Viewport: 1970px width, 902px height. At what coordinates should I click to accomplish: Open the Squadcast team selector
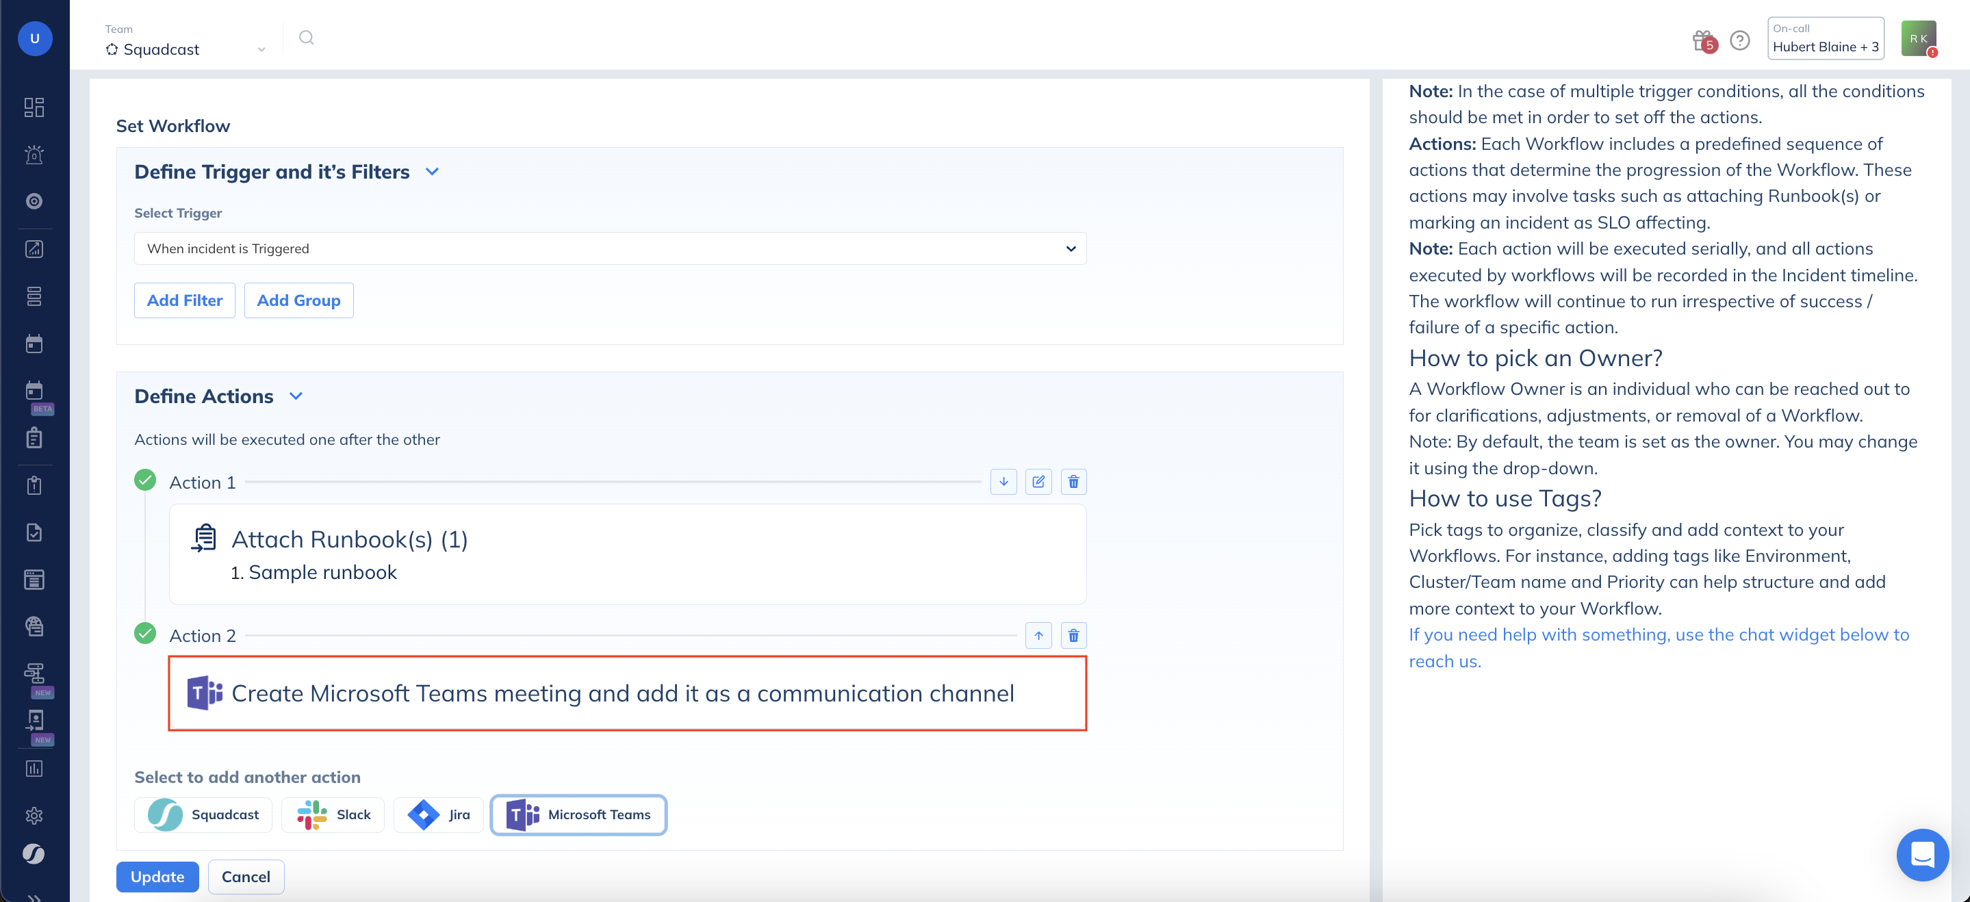(185, 49)
